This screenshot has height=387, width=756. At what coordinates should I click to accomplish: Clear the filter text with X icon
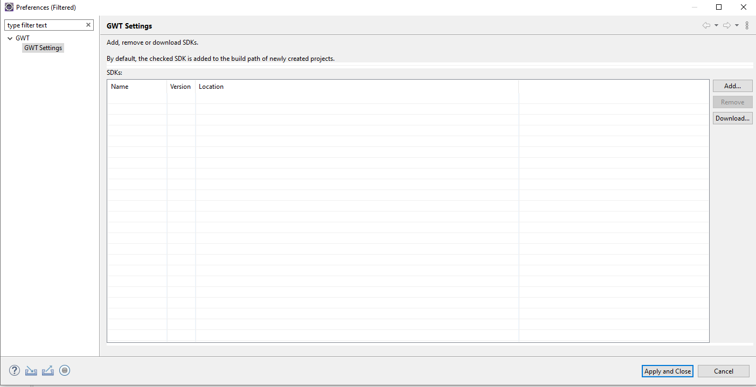click(x=88, y=25)
